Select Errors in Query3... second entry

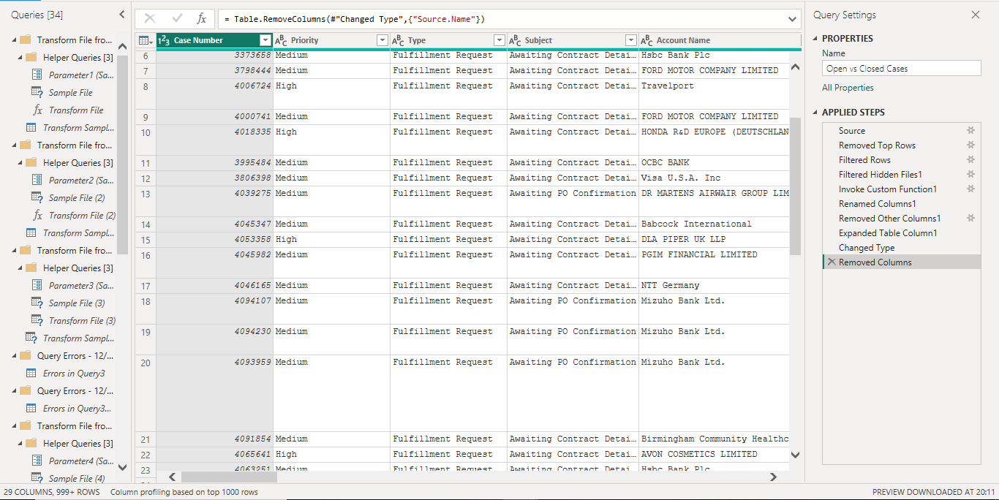click(77, 409)
